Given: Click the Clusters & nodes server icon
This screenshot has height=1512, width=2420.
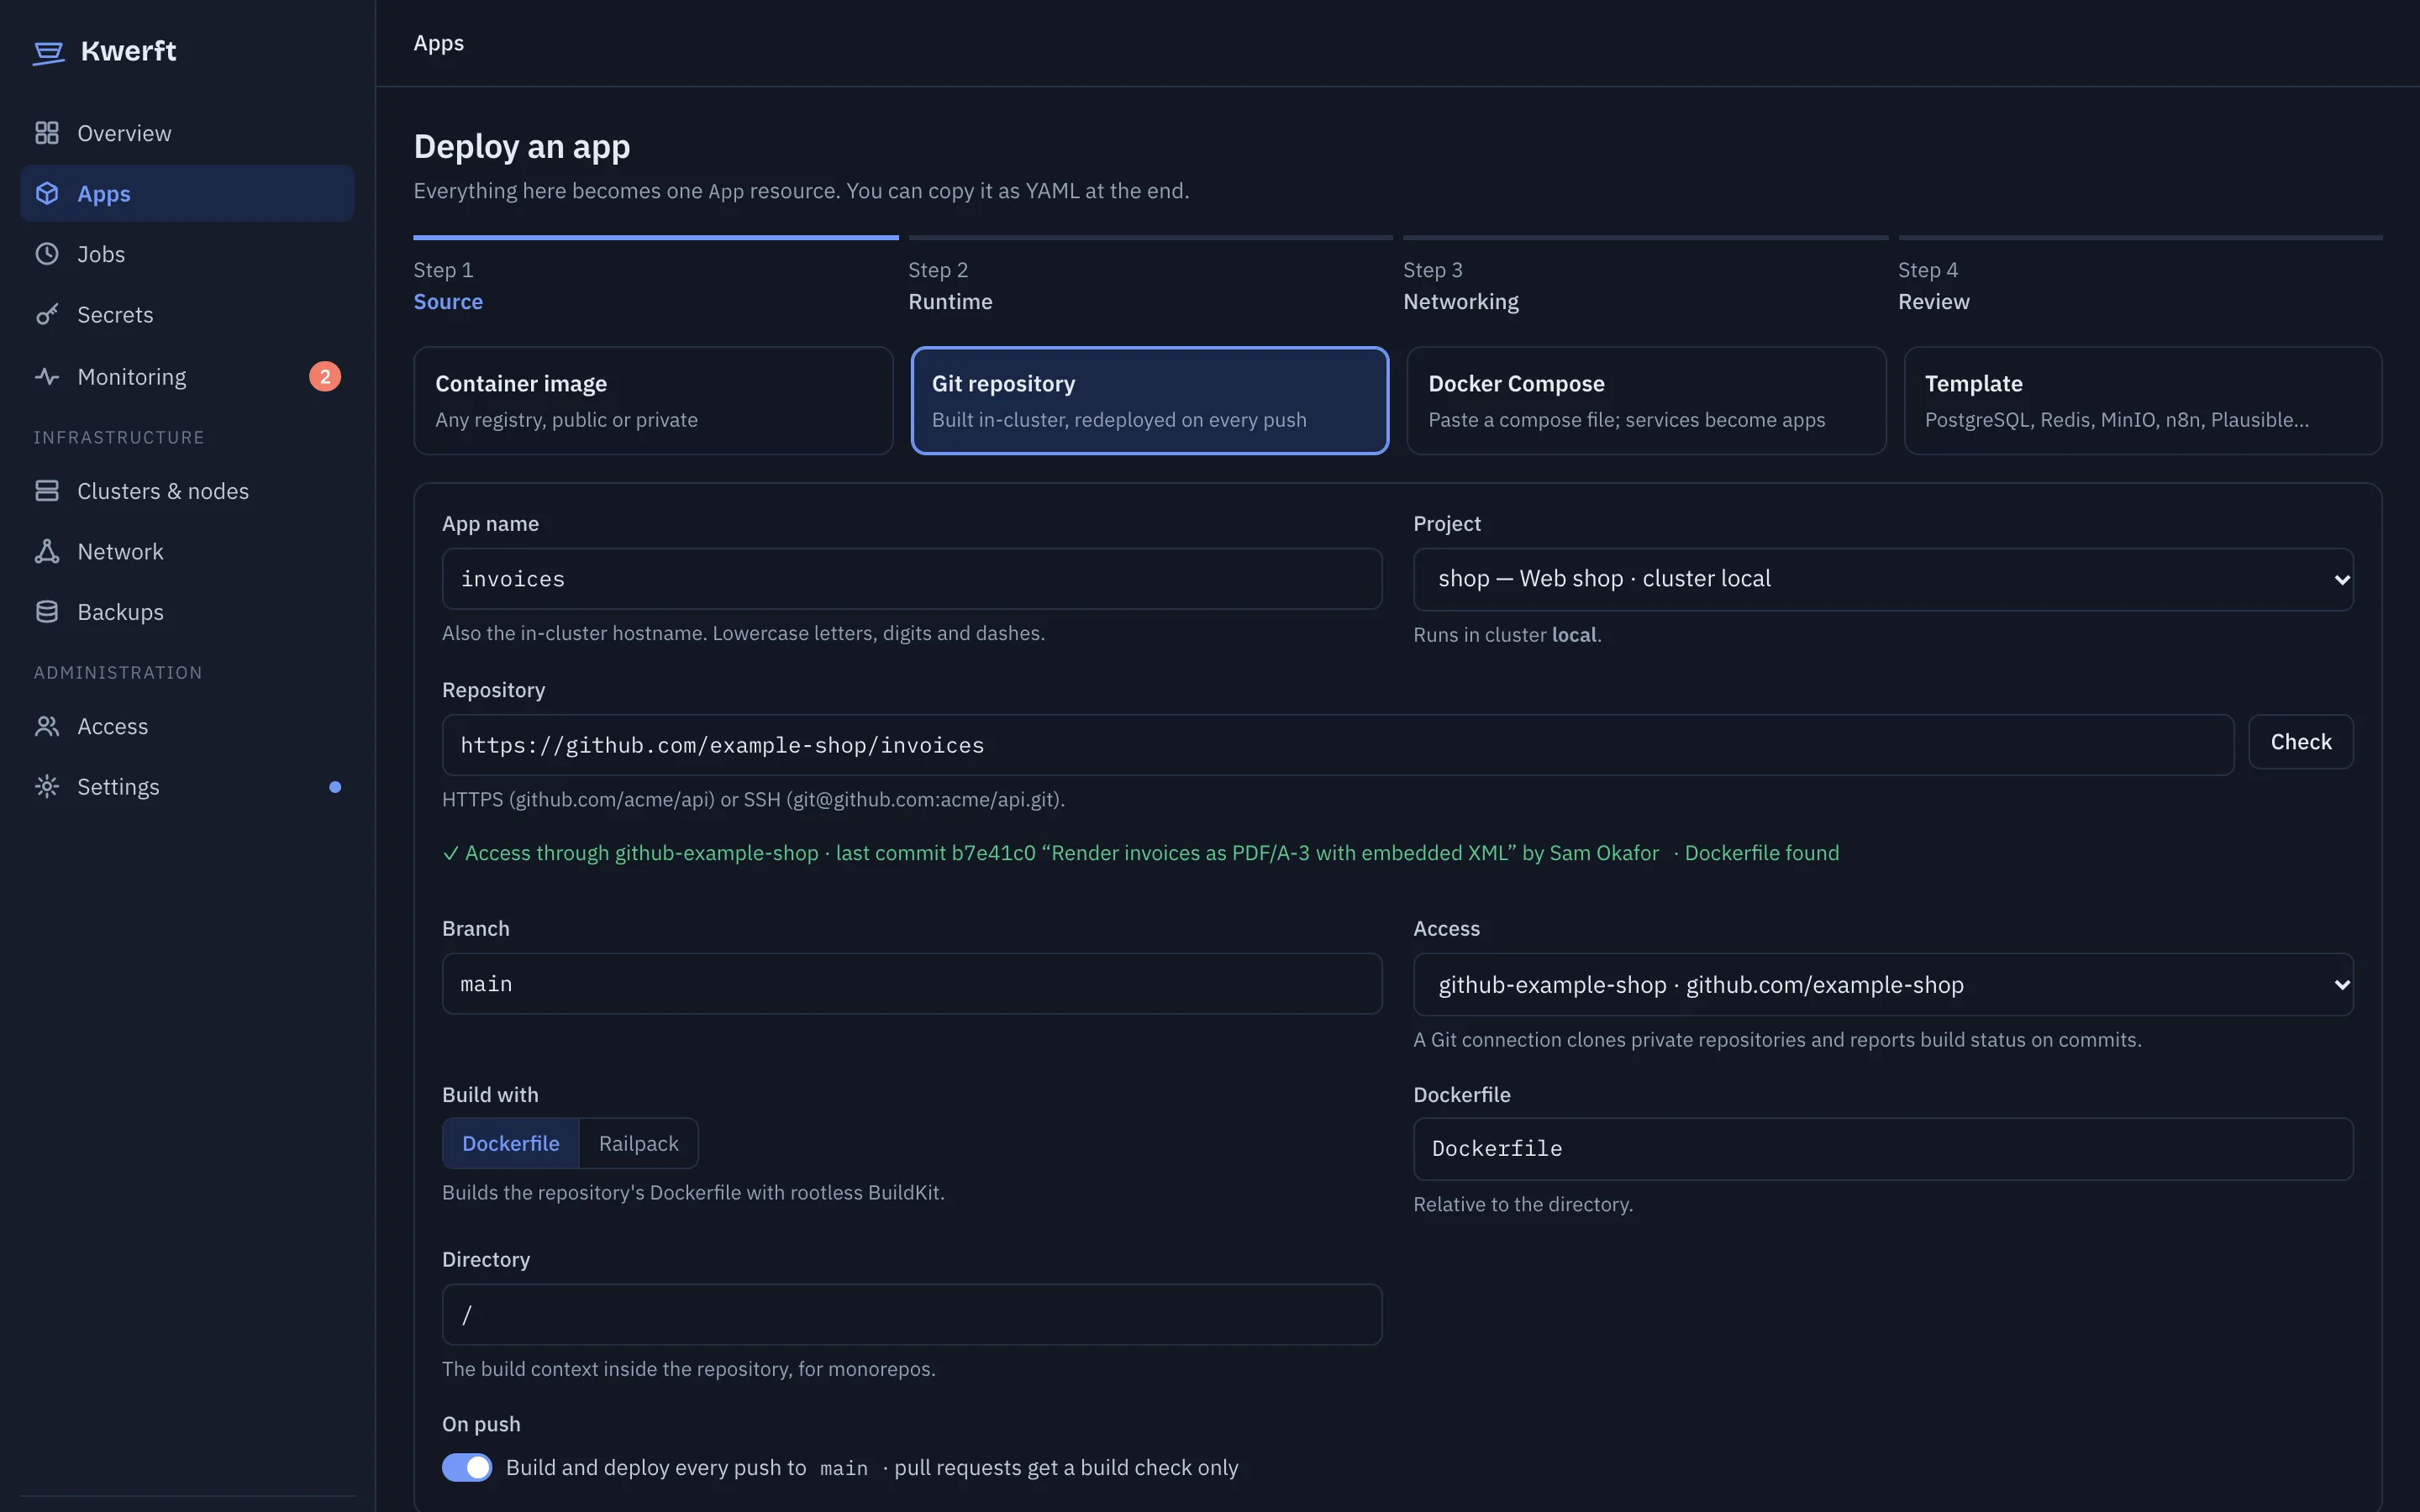Looking at the screenshot, I should tap(47, 491).
